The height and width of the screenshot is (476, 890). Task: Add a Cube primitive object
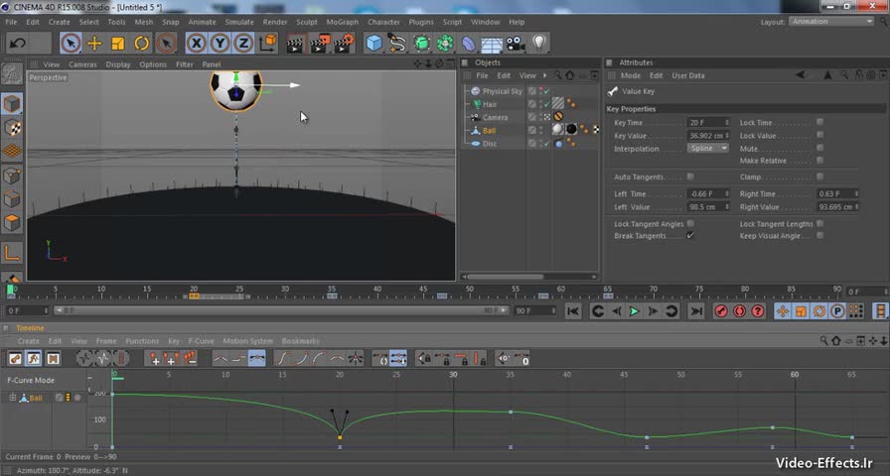[373, 43]
